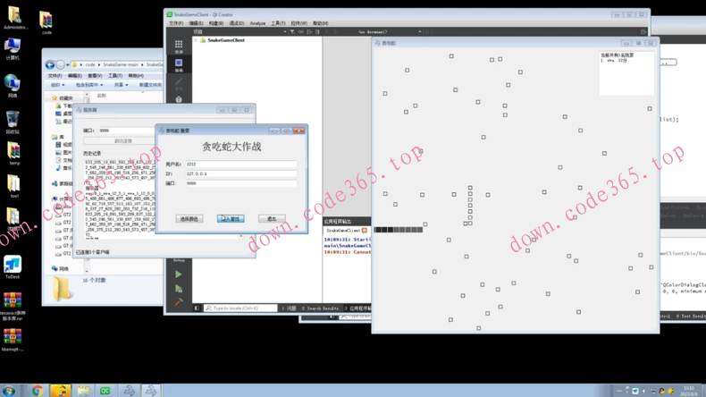Click the back arrow in Explorer window
The width and height of the screenshot is (706, 397).
pos(50,65)
